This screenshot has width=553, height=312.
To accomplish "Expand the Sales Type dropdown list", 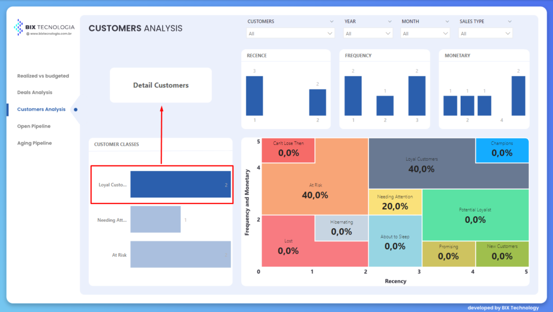I will (485, 34).
